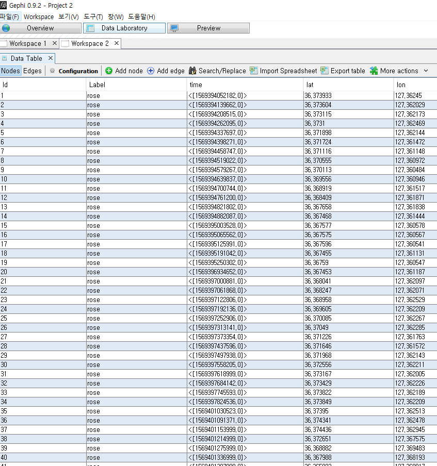Close the Data Table panel tab

click(50, 58)
